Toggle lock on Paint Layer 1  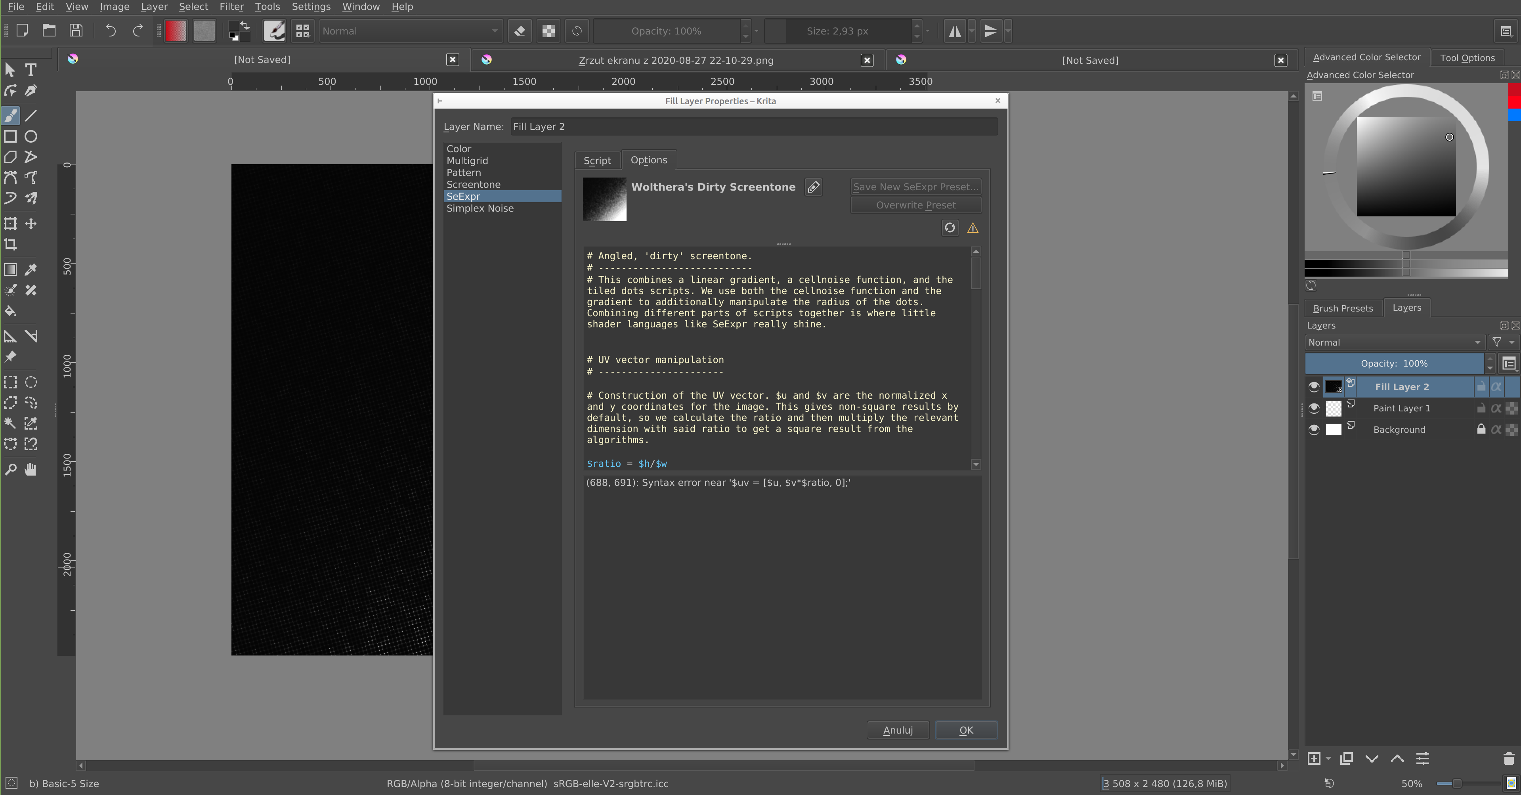pos(1480,408)
